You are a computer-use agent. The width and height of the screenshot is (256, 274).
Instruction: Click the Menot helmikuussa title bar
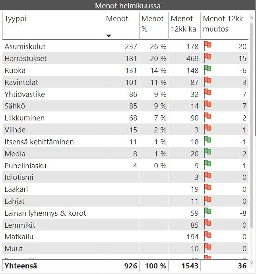(128, 6)
